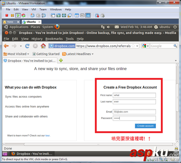
Task: Follow the tour link
Action: [47, 136]
